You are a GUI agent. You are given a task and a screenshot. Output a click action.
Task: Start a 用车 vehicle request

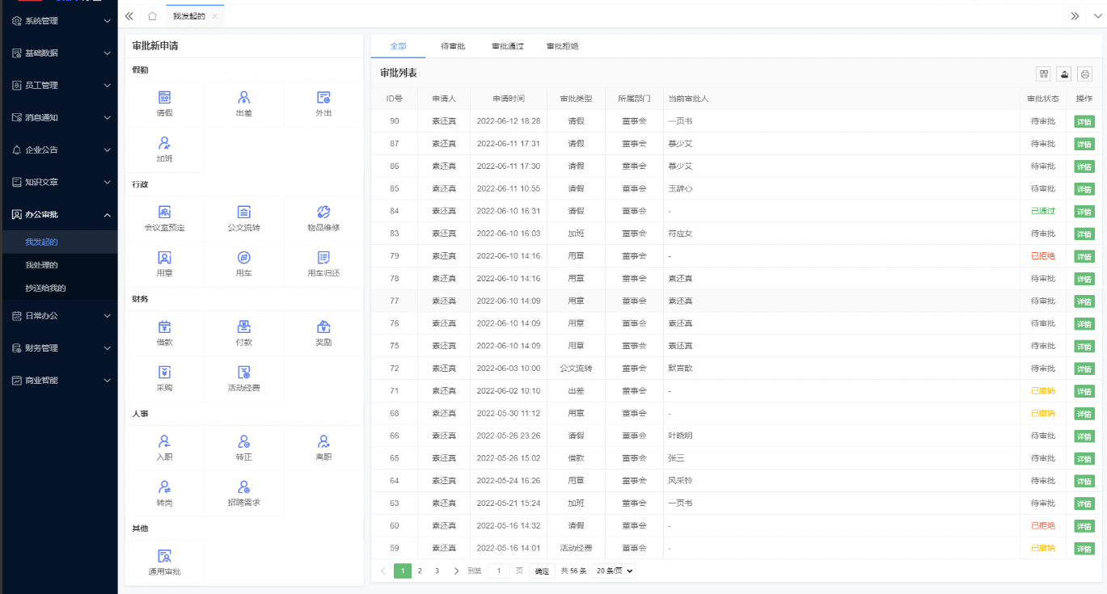(x=243, y=258)
